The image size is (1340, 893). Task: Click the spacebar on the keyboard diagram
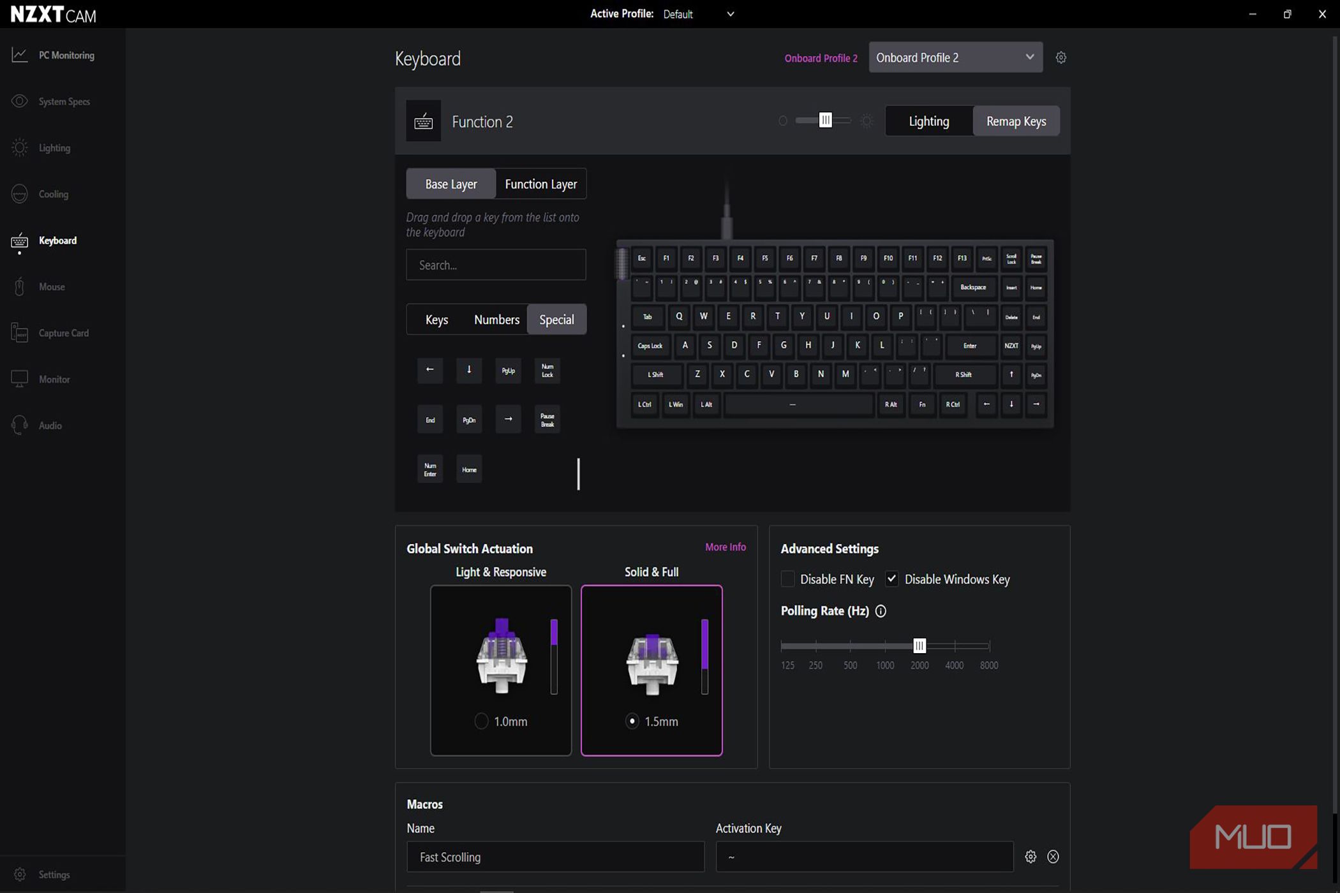pyautogui.click(x=798, y=404)
